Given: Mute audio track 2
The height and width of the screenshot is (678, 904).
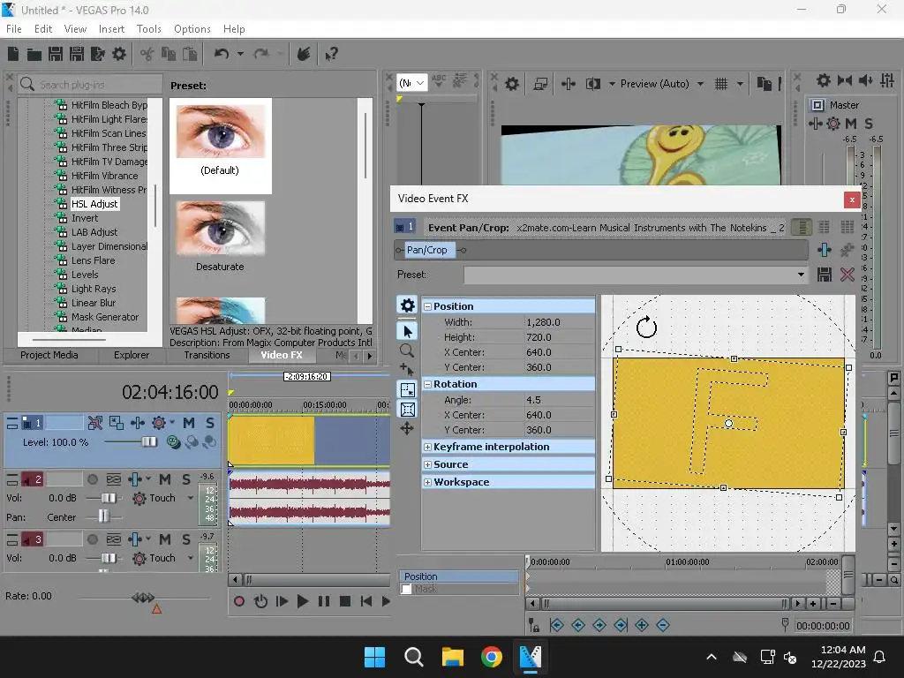Looking at the screenshot, I should tap(165, 479).
